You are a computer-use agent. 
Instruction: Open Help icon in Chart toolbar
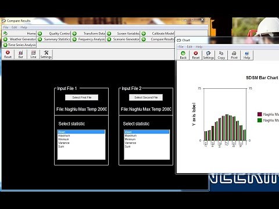tap(246, 55)
